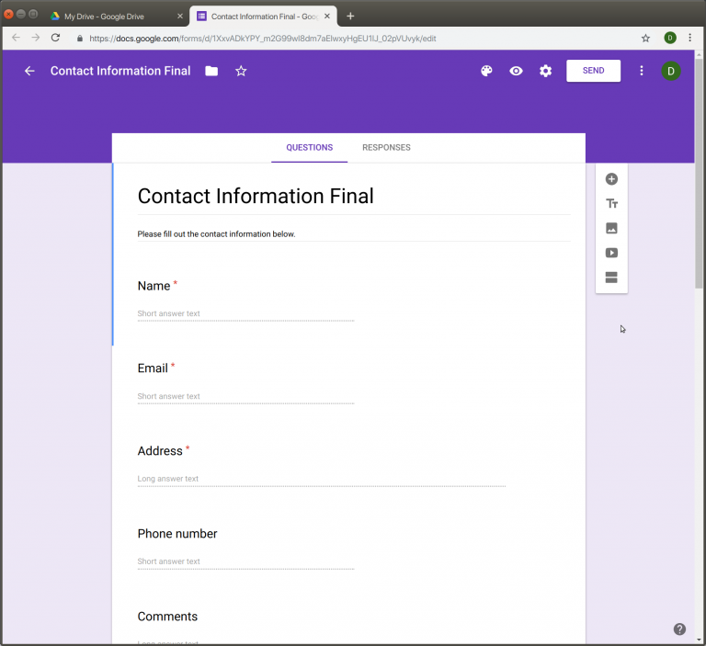Open the color palette customize theme icon

(x=486, y=71)
